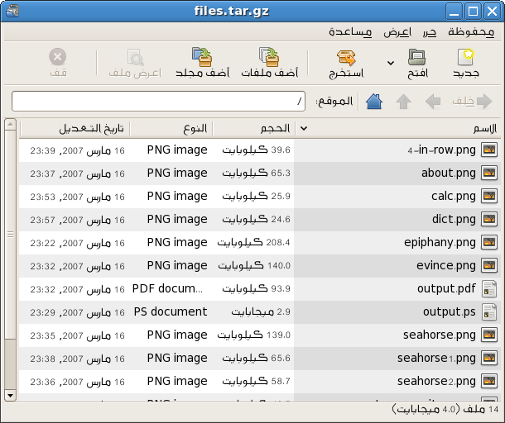This screenshot has height=423, width=505.
Task: Select the output.pdf file icon
Action: (x=489, y=289)
